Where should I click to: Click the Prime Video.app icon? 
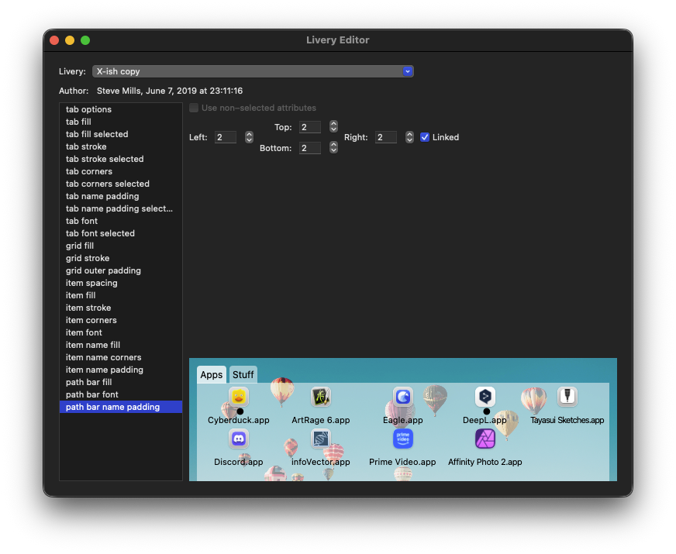(403, 439)
